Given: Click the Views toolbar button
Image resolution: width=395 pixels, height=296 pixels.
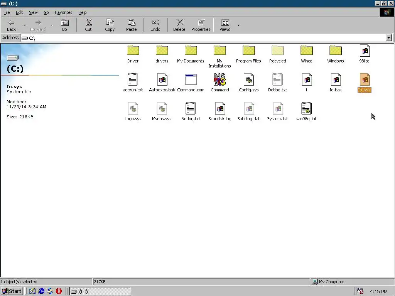Looking at the screenshot, I should pos(225,25).
